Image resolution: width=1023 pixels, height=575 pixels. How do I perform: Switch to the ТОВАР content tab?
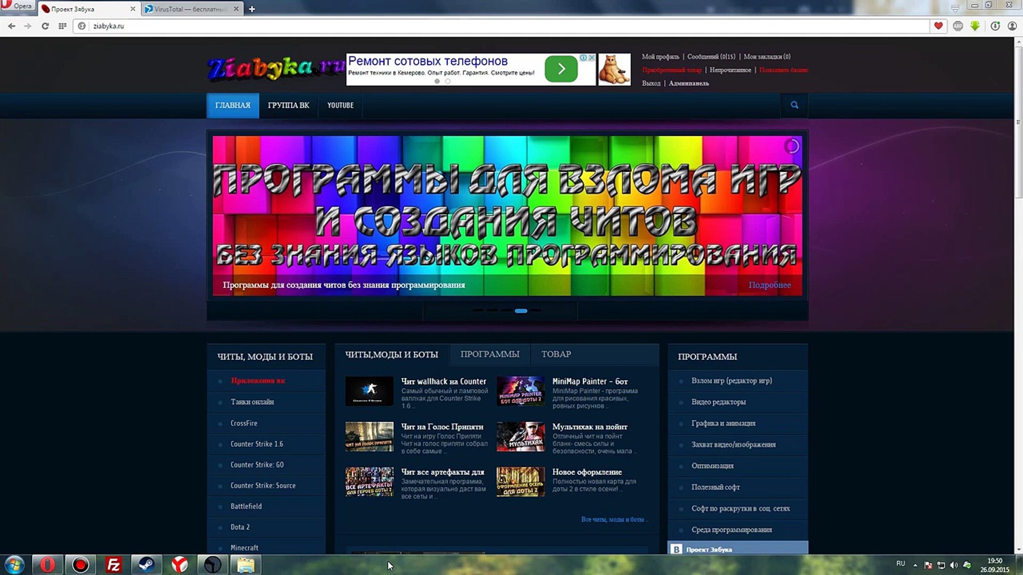[556, 355]
